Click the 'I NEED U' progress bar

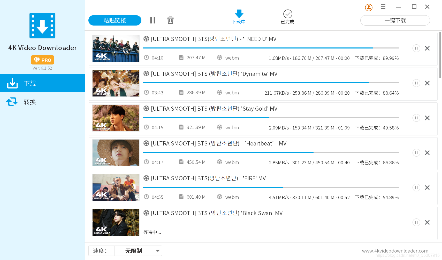271,48
